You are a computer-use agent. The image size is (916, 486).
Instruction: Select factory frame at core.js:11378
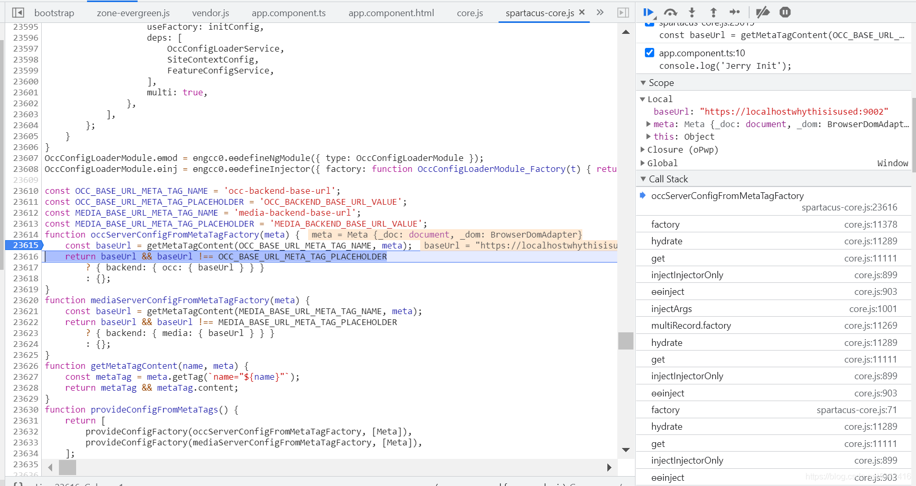(774, 225)
